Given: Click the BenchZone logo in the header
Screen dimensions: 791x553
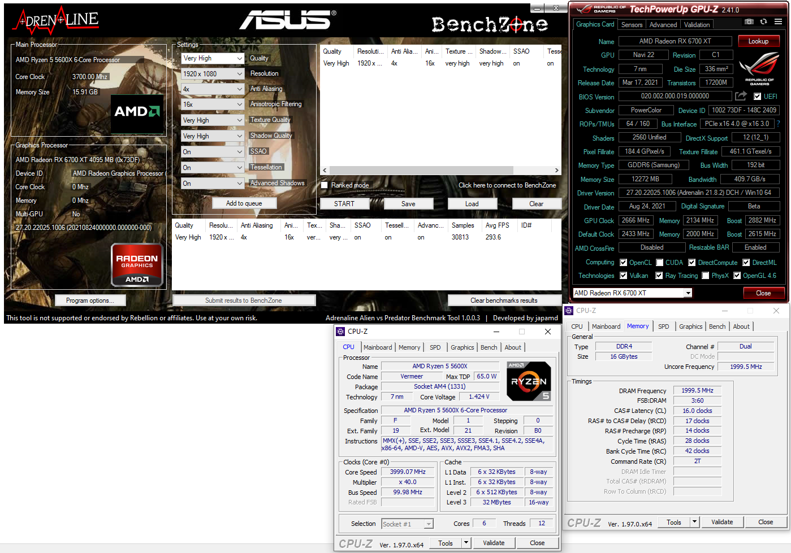Looking at the screenshot, I should 490,24.
